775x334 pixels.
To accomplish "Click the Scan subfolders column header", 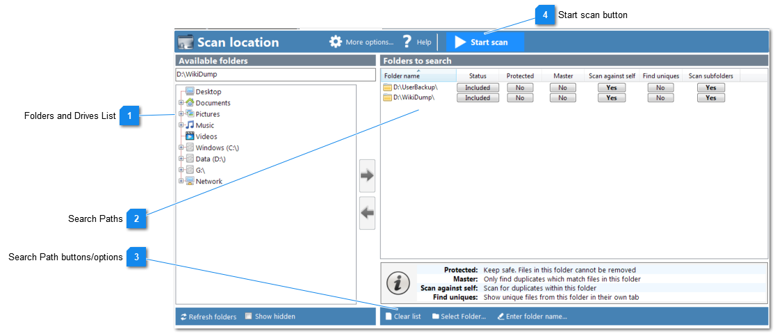I will [x=711, y=76].
